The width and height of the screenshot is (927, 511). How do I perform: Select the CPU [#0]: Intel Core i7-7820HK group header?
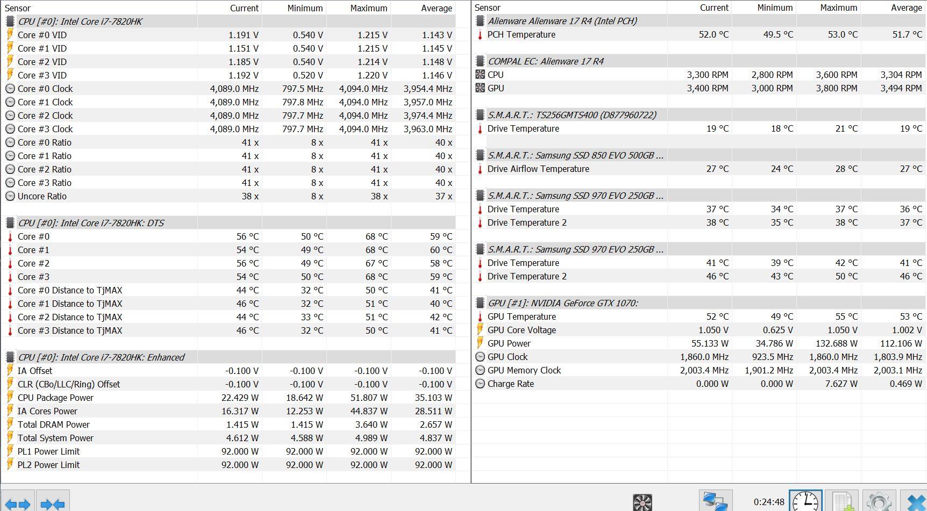(x=229, y=21)
